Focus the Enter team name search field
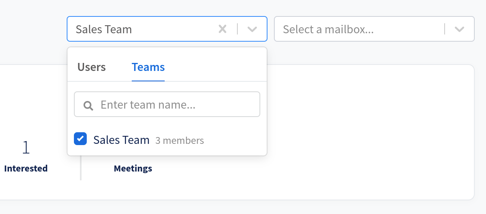 click(167, 105)
